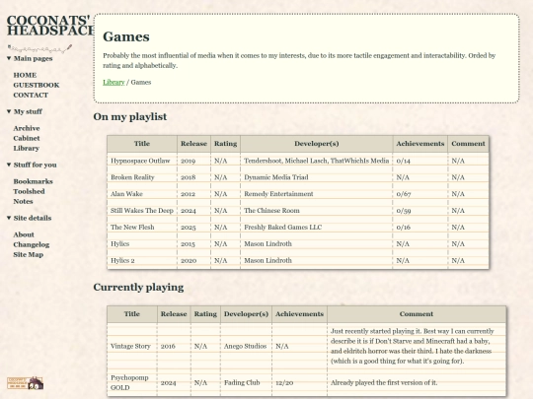Click Release header in playlist table

tap(193, 144)
